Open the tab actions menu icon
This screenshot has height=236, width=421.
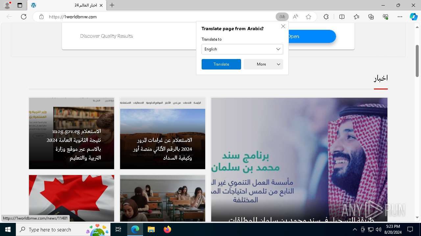(x=20, y=5)
